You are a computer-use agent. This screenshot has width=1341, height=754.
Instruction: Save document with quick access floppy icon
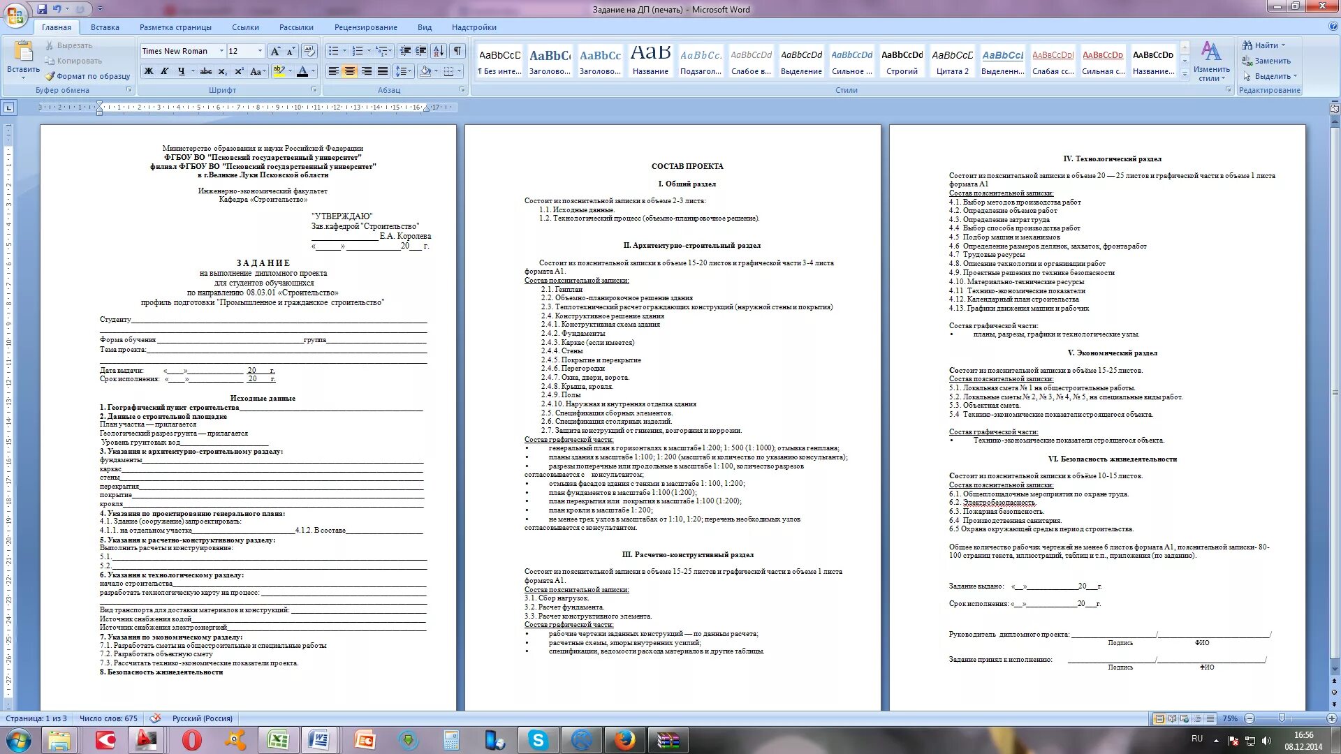42,9
